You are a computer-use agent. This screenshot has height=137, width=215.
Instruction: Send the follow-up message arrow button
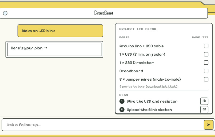[209, 125]
